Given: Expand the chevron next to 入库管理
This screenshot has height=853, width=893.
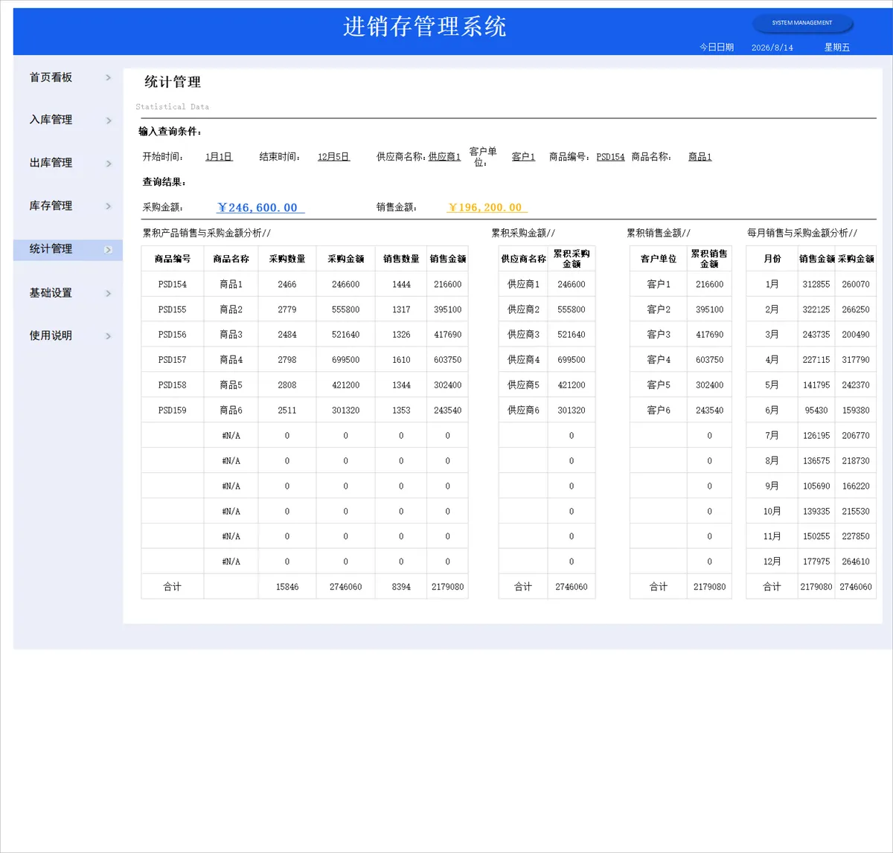Looking at the screenshot, I should (108, 120).
